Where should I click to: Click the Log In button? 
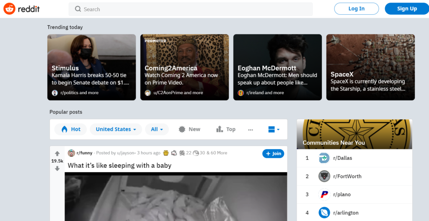(357, 9)
